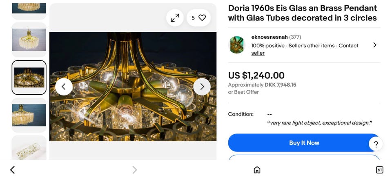Open the eknoesnesnah seller profile
This screenshot has height=180, width=392.
pyautogui.click(x=269, y=37)
